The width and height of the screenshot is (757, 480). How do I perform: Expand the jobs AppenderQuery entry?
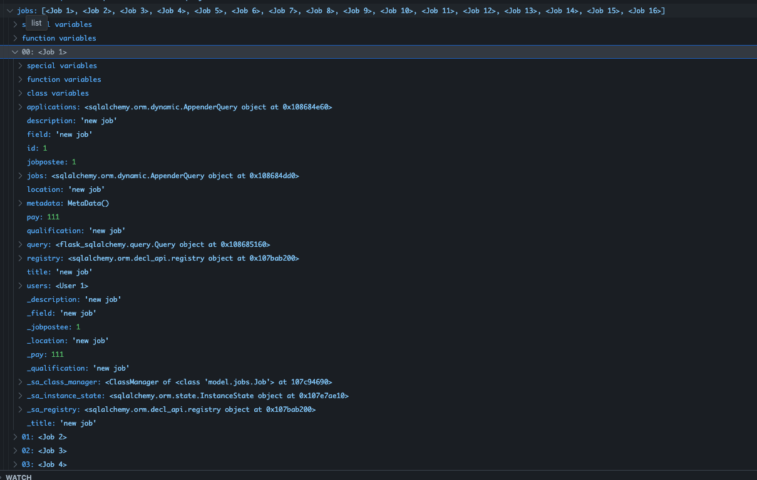click(19, 176)
